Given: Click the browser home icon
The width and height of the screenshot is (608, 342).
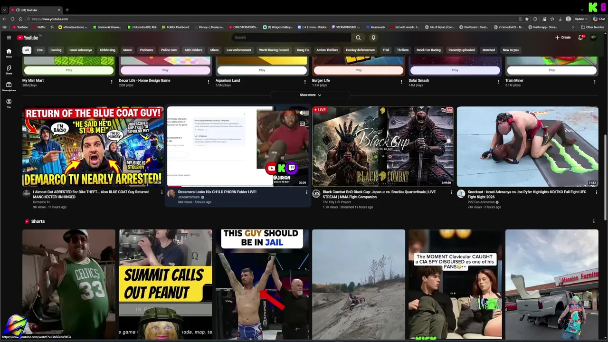Looking at the screenshot, I should coord(20,19).
